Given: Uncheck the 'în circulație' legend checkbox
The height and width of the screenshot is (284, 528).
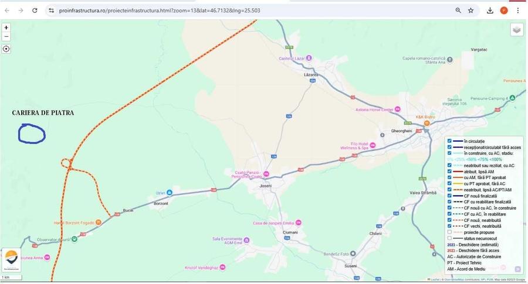Looking at the screenshot, I should (449, 141).
